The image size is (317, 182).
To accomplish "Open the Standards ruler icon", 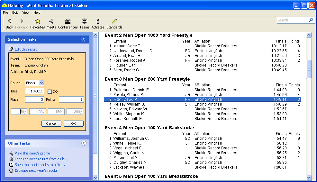I will point(114,21).
